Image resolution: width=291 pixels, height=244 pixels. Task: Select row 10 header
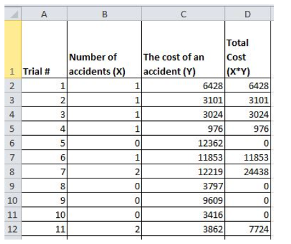13,200
